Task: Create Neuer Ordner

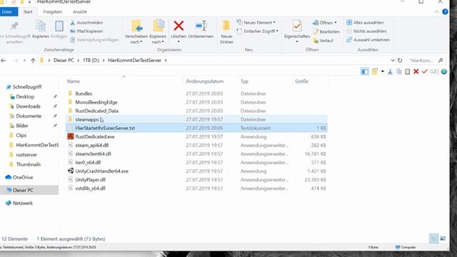Action: coord(226,31)
